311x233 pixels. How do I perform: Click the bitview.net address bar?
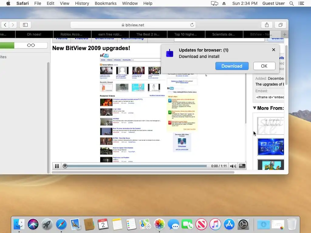pos(133,25)
